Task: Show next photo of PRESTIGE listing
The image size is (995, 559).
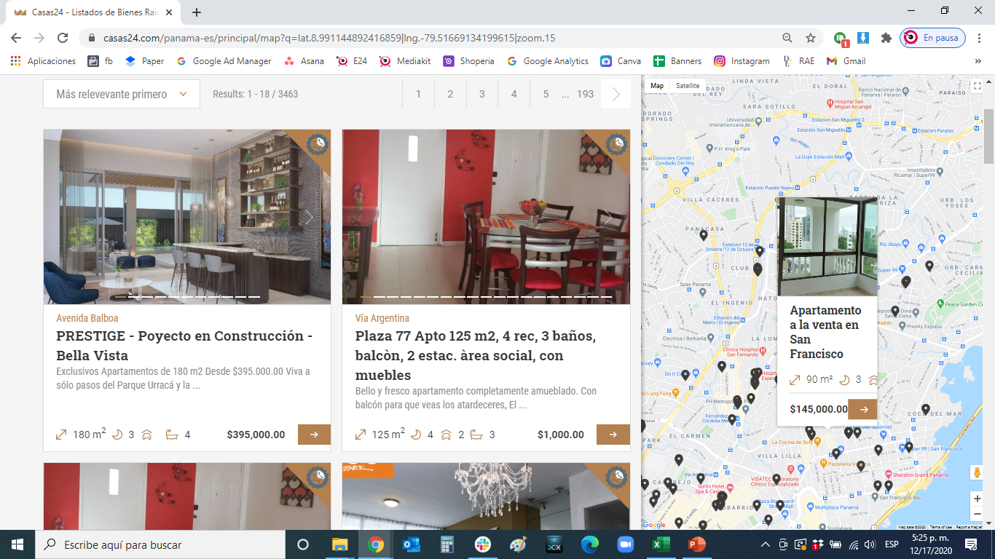Action: pyautogui.click(x=309, y=217)
